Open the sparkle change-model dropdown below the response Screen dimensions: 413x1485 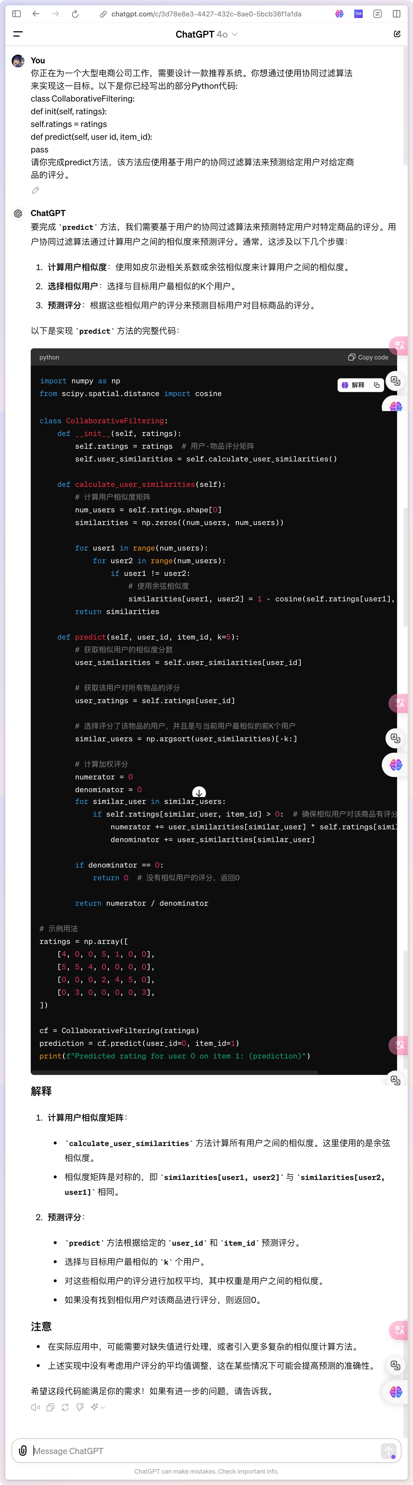(x=98, y=1407)
